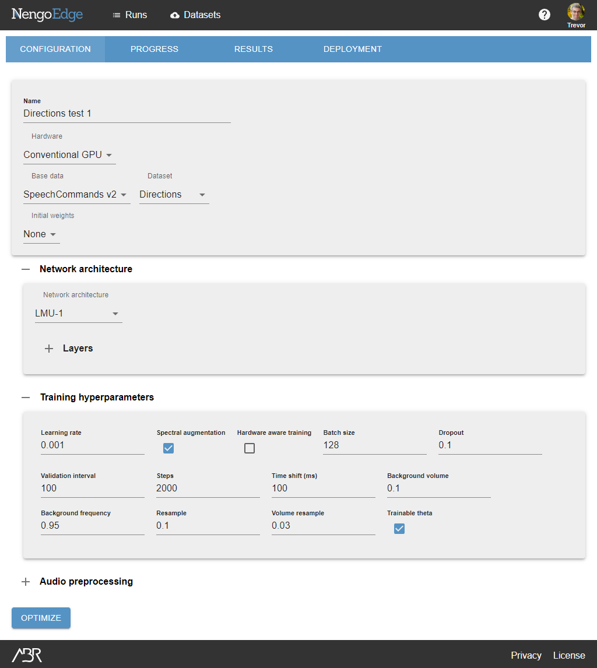Open the Privacy link
597x668 pixels.
click(526, 655)
